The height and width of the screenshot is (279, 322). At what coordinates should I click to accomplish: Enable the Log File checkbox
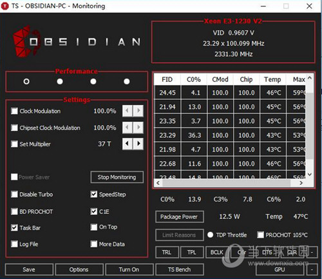click(14, 244)
